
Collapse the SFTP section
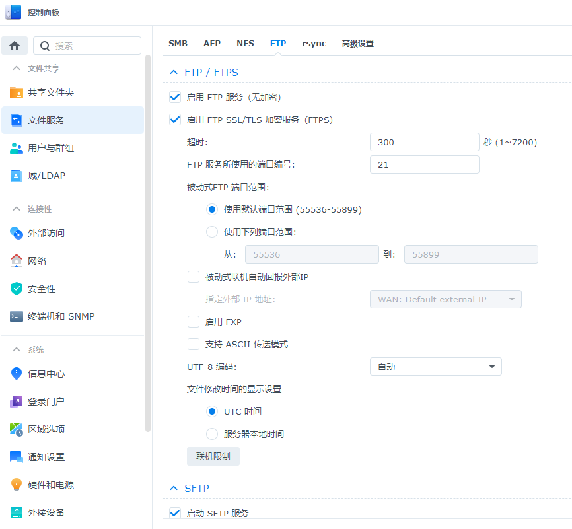[x=174, y=488]
